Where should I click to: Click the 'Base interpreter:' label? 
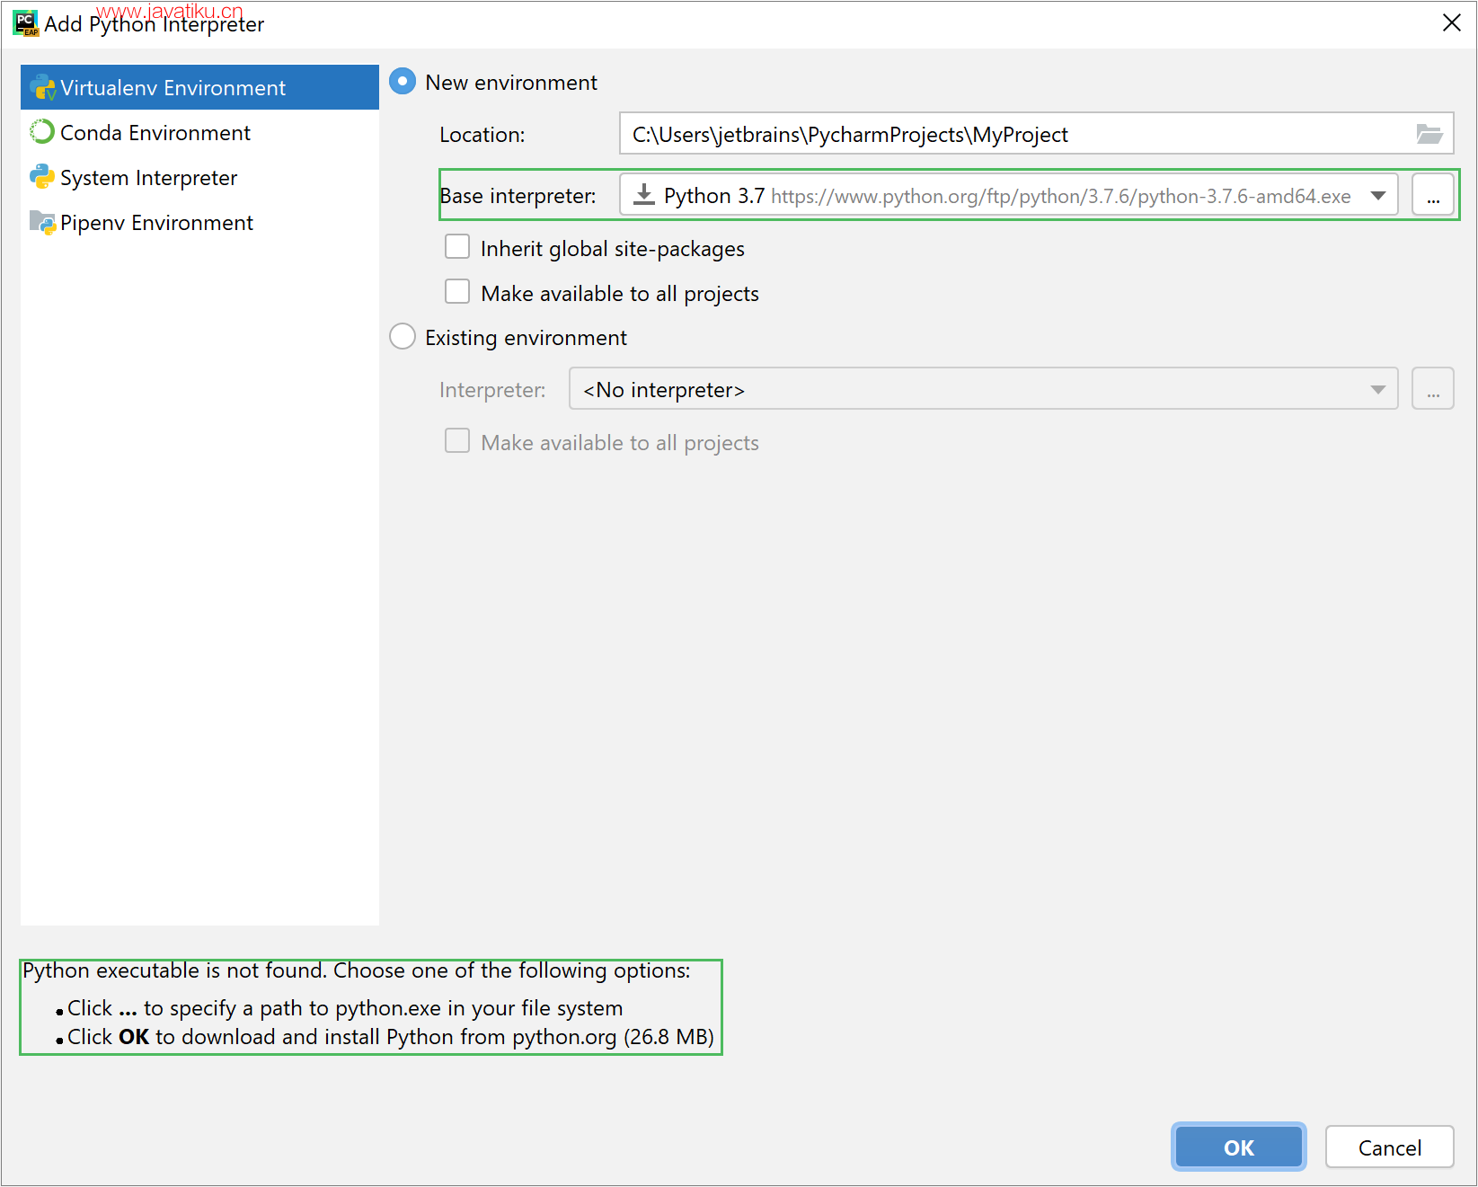(x=518, y=196)
